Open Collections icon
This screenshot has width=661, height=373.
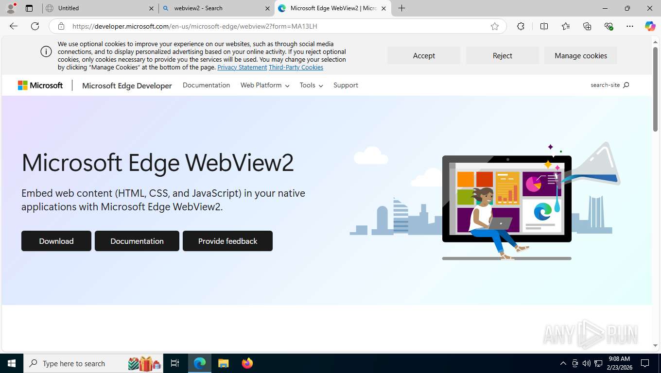587,26
